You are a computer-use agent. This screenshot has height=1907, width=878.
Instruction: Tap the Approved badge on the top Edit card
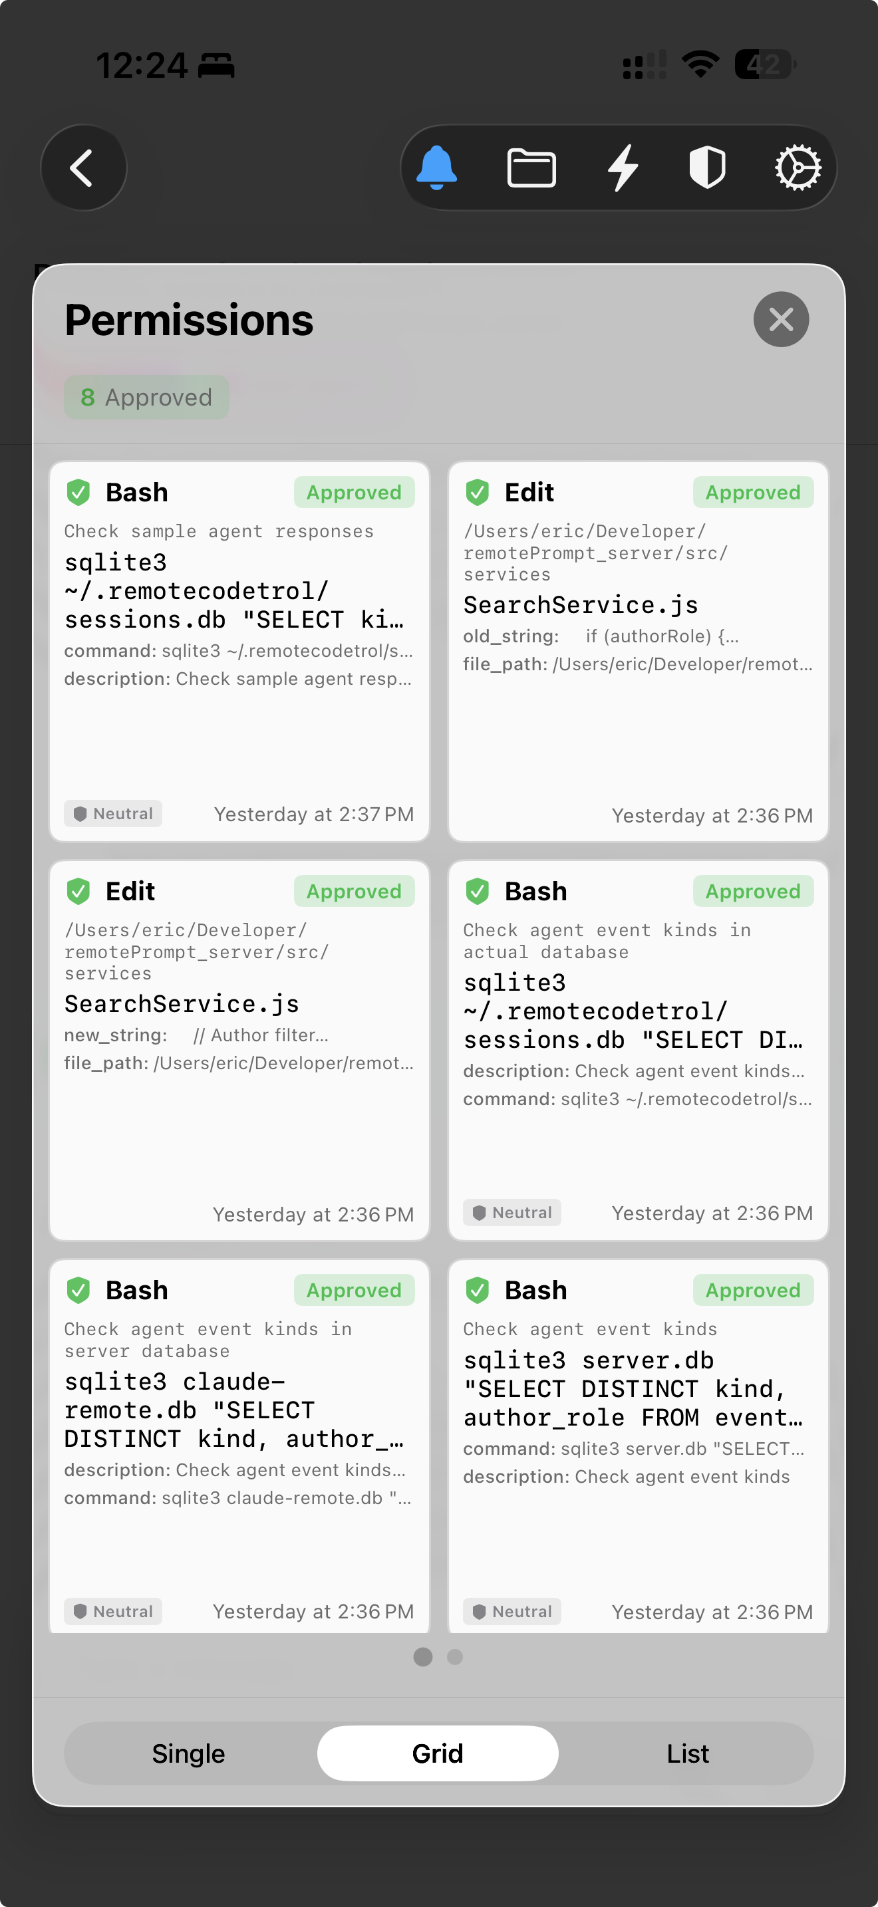[x=752, y=491]
